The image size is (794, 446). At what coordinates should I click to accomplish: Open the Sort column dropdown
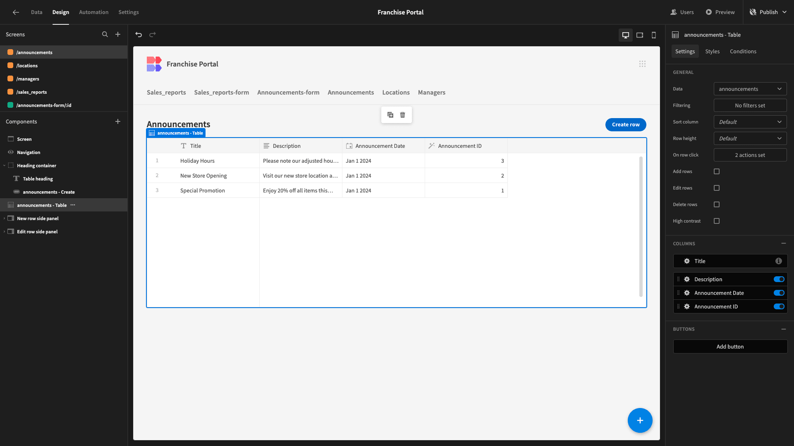point(750,122)
